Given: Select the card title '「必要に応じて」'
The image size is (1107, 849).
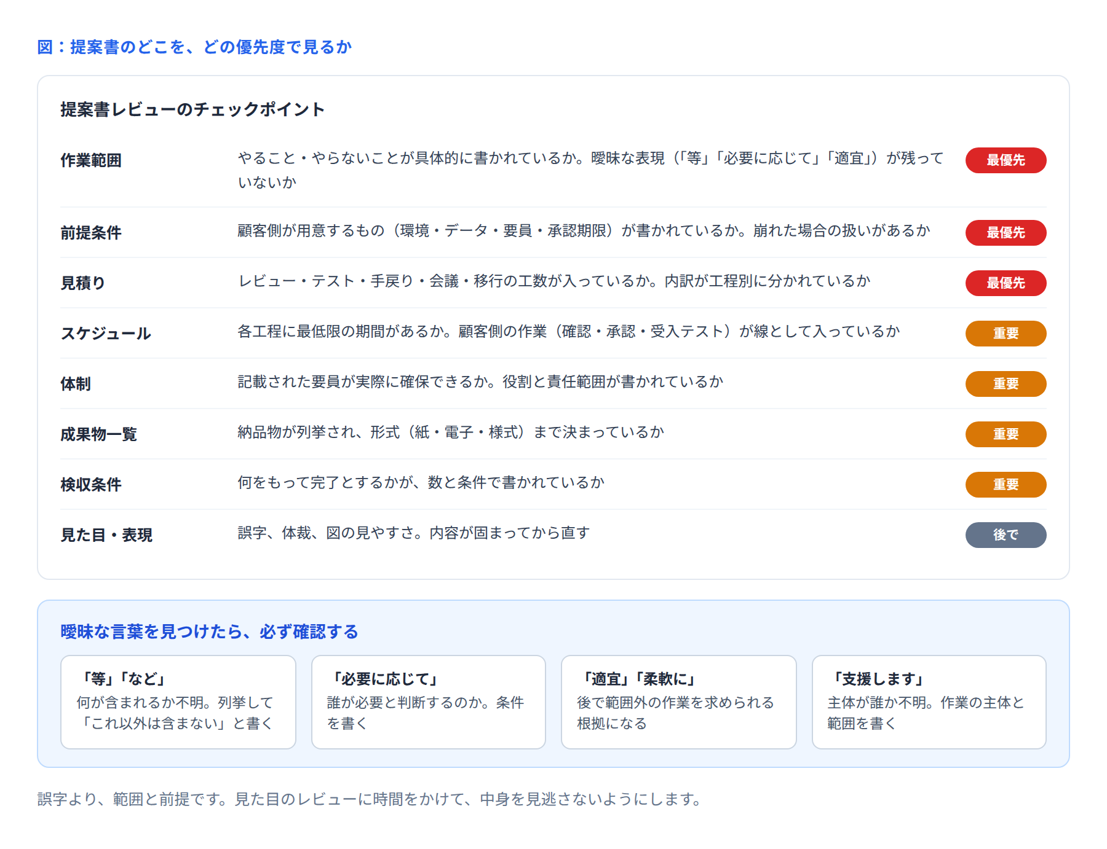Looking at the screenshot, I should tap(384, 679).
